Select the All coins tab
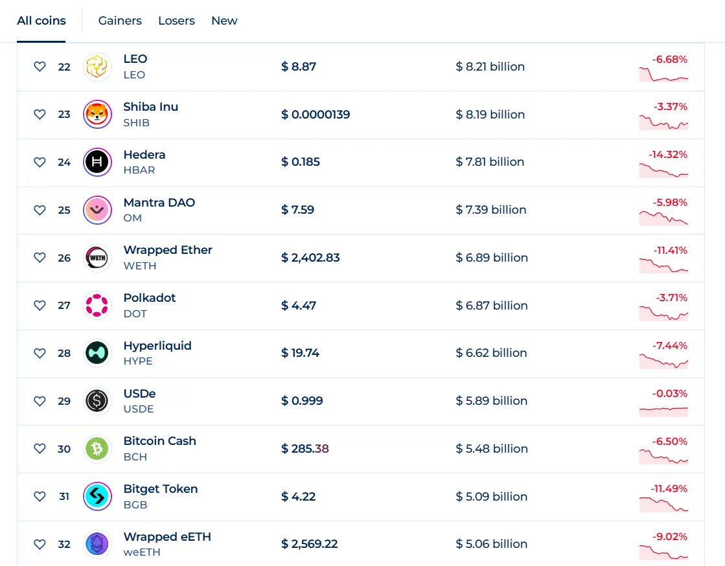The image size is (725, 566). pos(41,21)
